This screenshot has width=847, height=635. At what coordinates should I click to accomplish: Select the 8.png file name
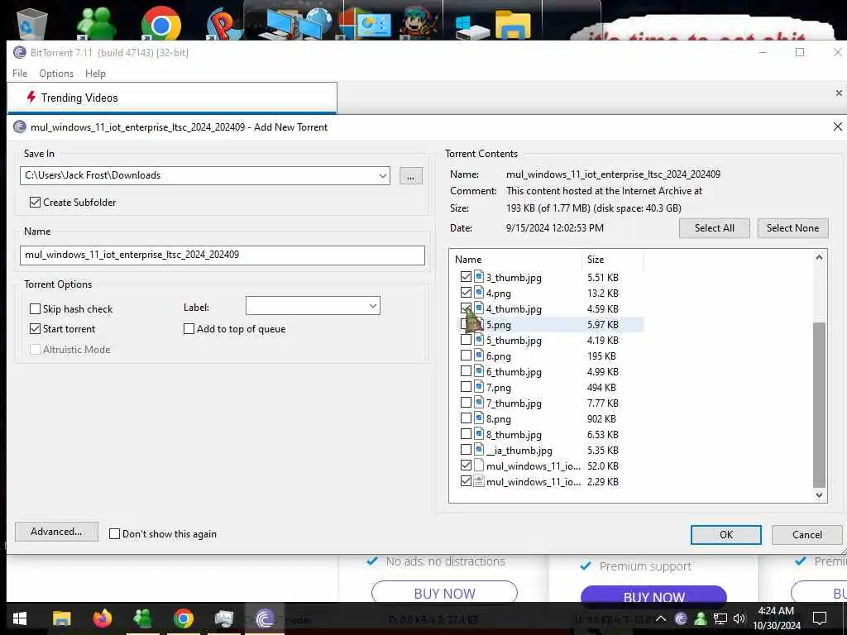pyautogui.click(x=498, y=418)
